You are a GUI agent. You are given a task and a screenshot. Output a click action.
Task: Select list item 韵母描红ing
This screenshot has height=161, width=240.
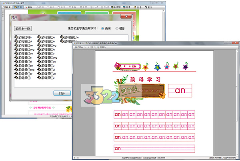coord(47,45)
